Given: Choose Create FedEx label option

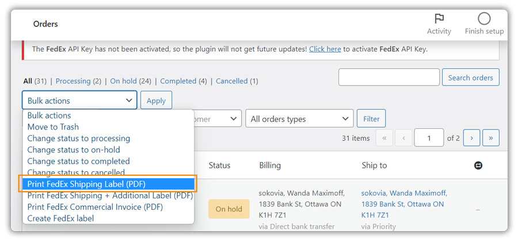Looking at the screenshot, I should (x=60, y=218).
